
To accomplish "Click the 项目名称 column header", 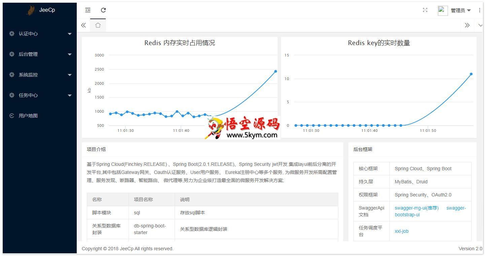I will [152, 199].
